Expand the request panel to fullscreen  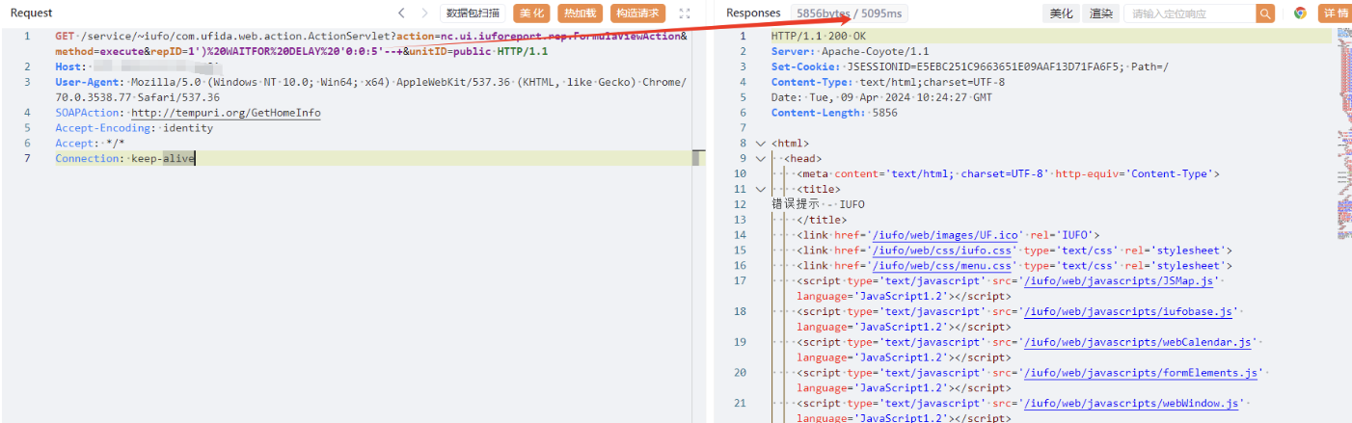[685, 13]
